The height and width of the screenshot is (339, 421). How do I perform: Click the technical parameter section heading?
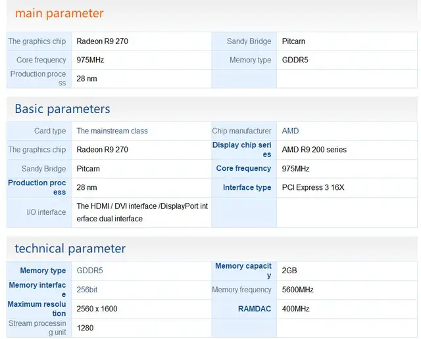(x=70, y=248)
